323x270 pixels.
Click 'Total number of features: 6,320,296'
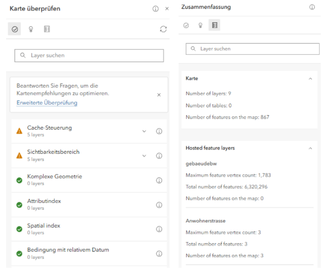coord(226,187)
